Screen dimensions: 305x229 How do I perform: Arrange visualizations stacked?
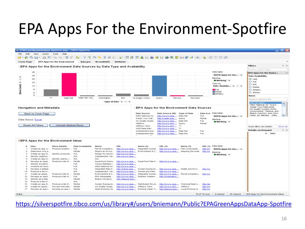221,58
